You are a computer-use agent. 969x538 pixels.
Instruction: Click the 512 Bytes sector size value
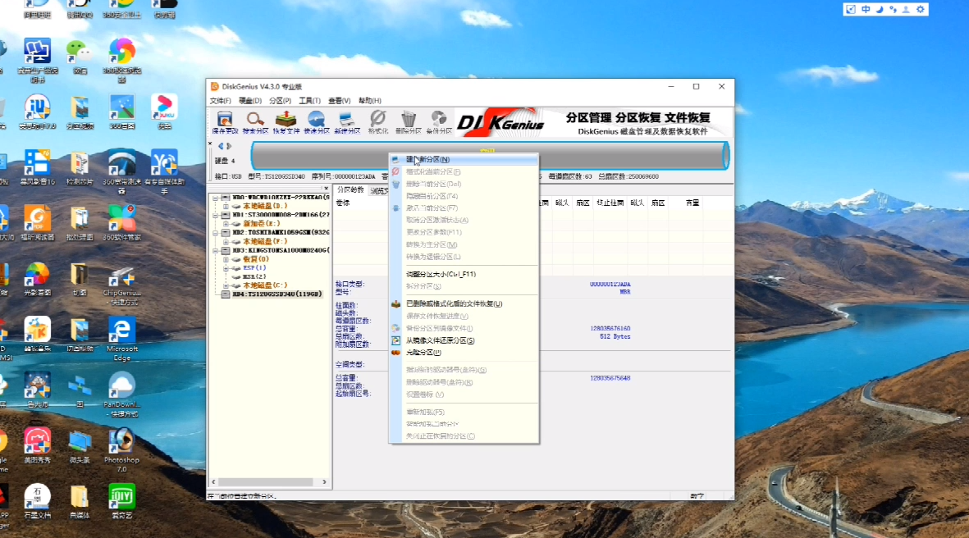pyautogui.click(x=615, y=336)
